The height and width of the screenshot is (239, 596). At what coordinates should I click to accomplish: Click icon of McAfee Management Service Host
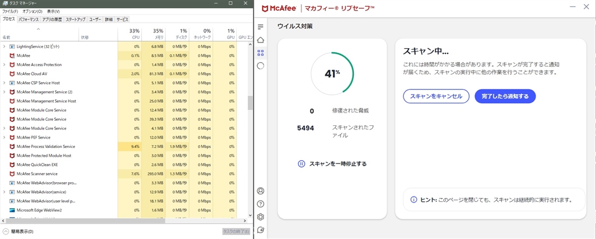click(x=12, y=101)
